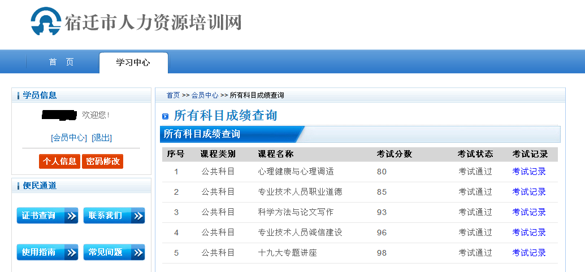Click the 首页 breadcrumb link
Viewport: 585px width, 272px height.
(173, 95)
